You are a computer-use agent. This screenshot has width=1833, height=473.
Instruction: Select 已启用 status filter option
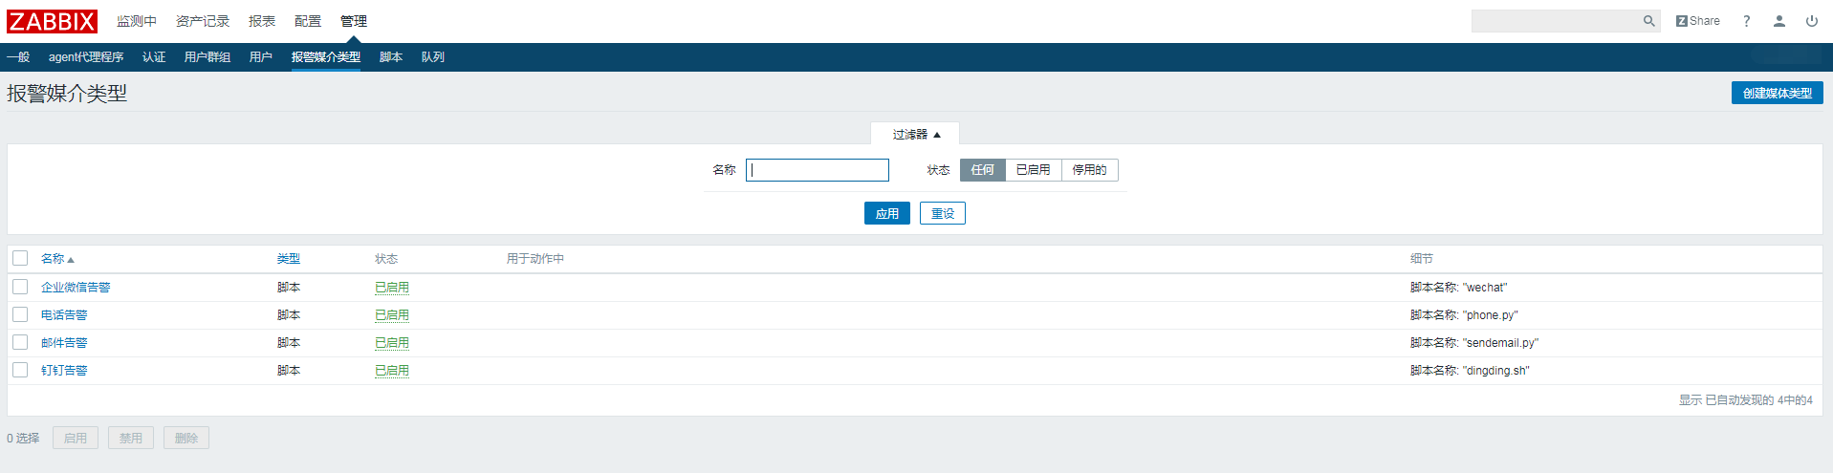(1033, 170)
